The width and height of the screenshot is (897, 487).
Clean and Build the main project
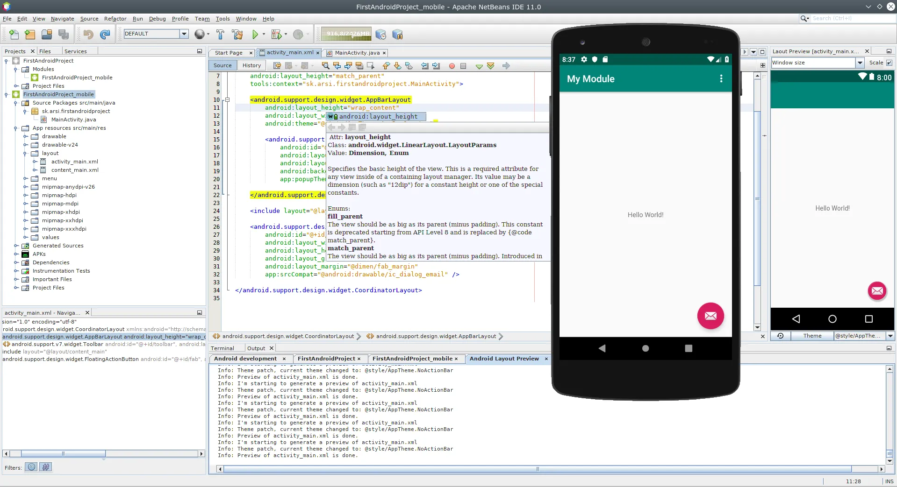pos(237,34)
